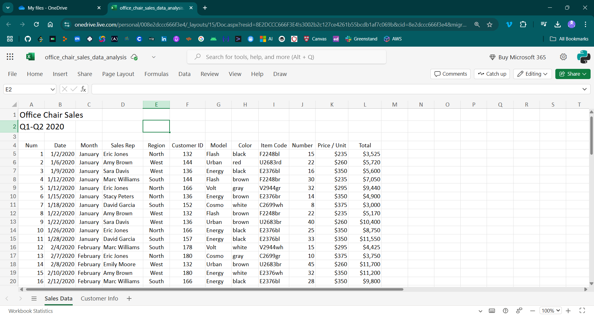Click the Insert Function fx icon
Viewport: 594px width, 315px height.
coord(83,89)
